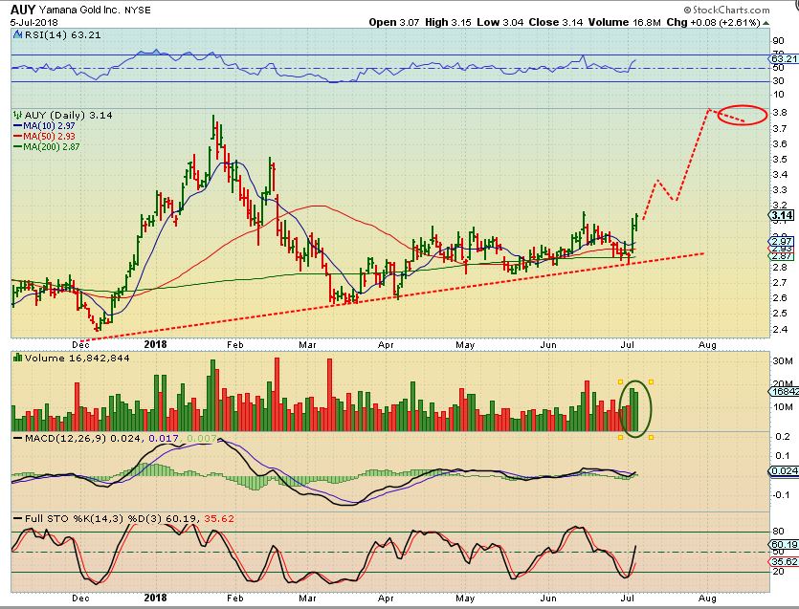The image size is (799, 609).
Task: Click the Volume legend bar icon
Action: (18, 358)
